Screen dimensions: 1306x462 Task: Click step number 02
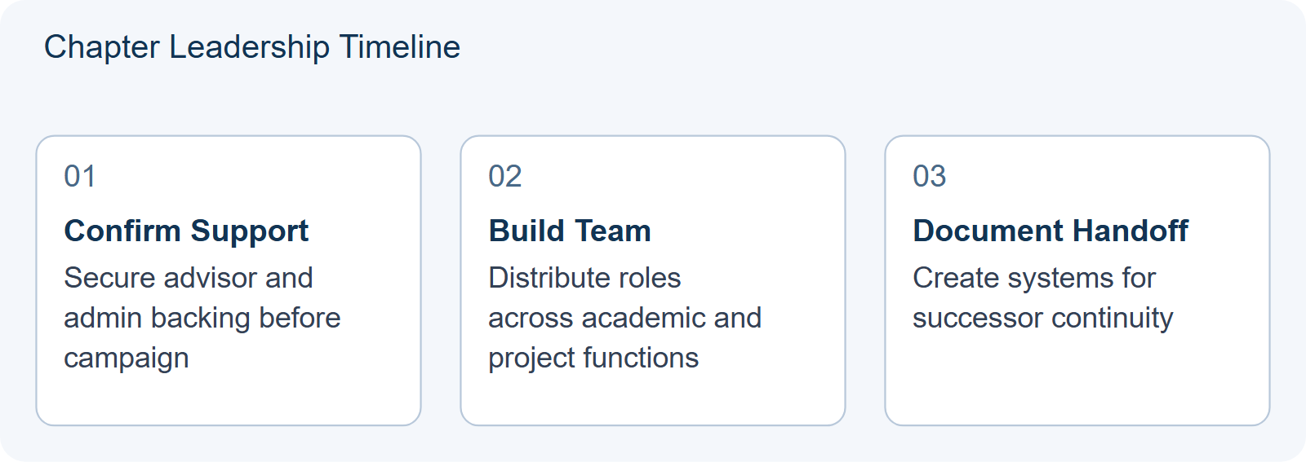pos(505,176)
